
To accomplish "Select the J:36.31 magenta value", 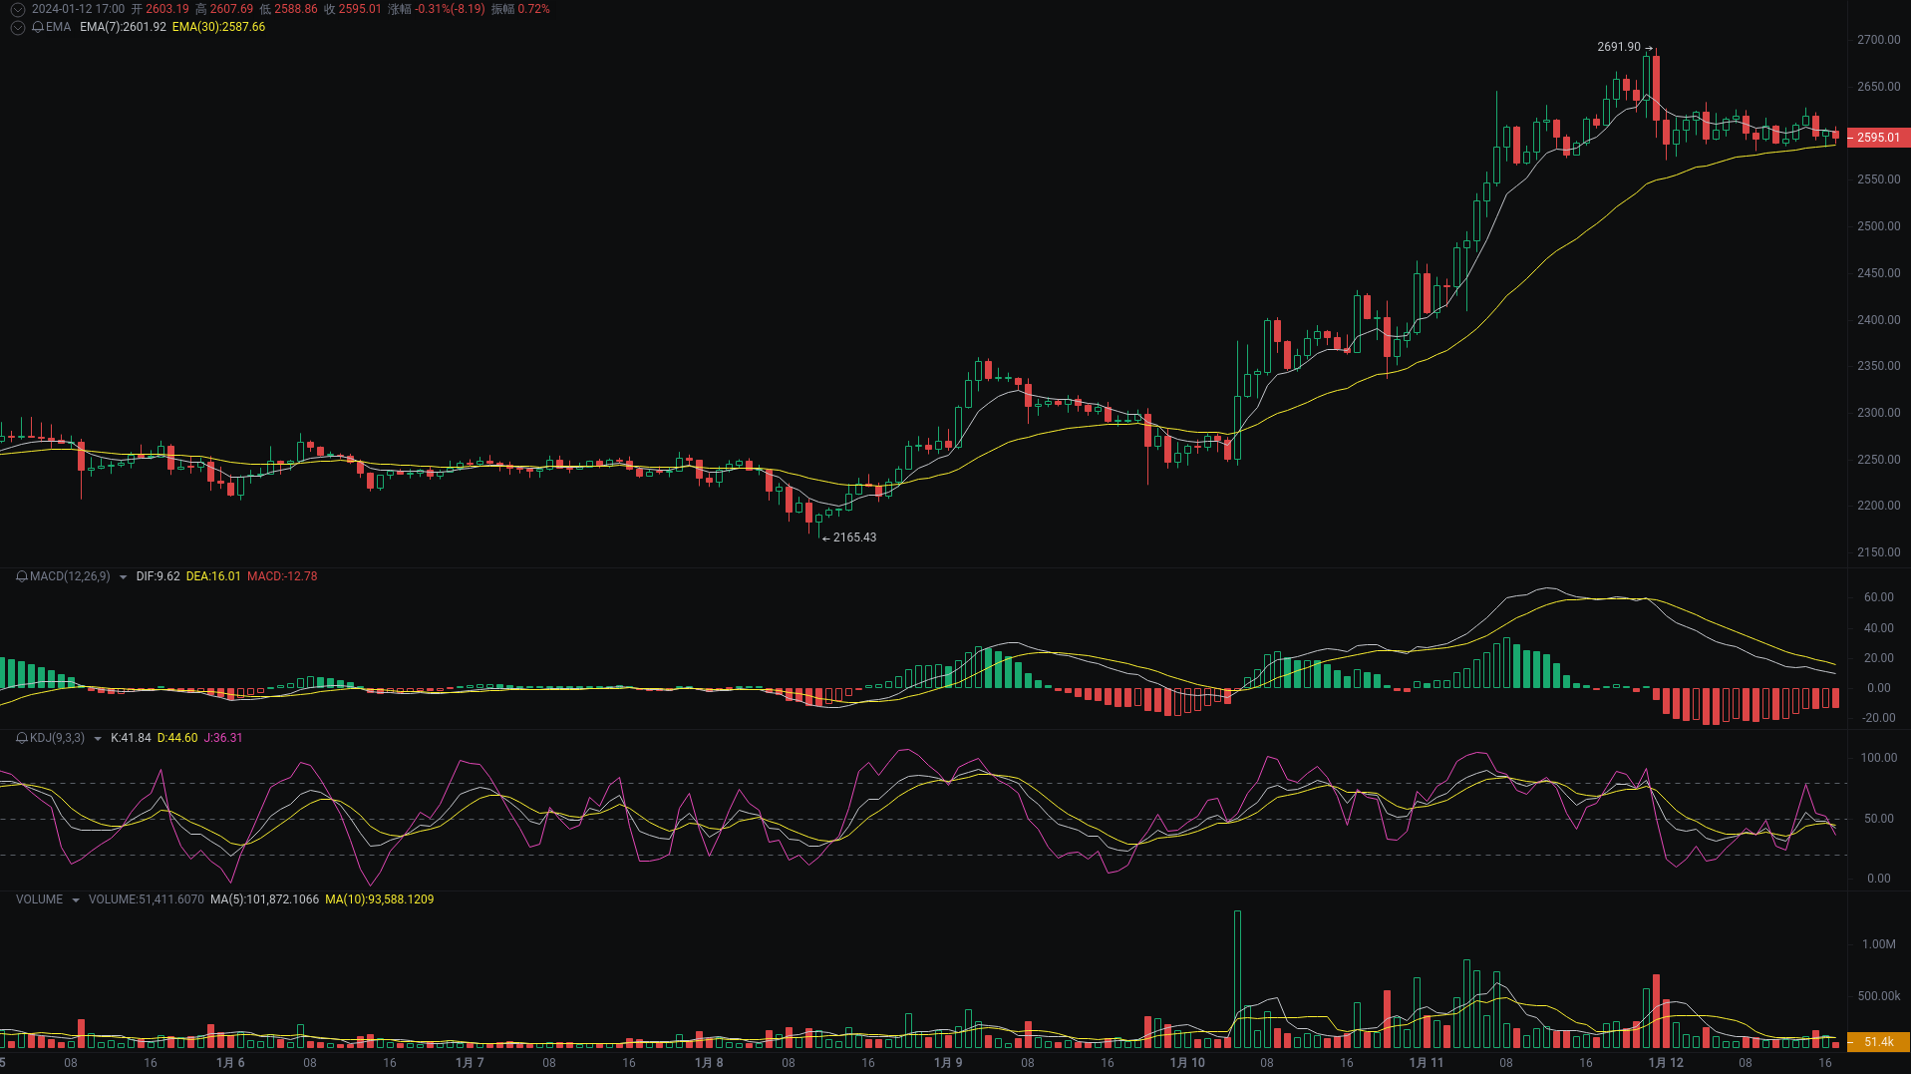I will click(x=223, y=738).
